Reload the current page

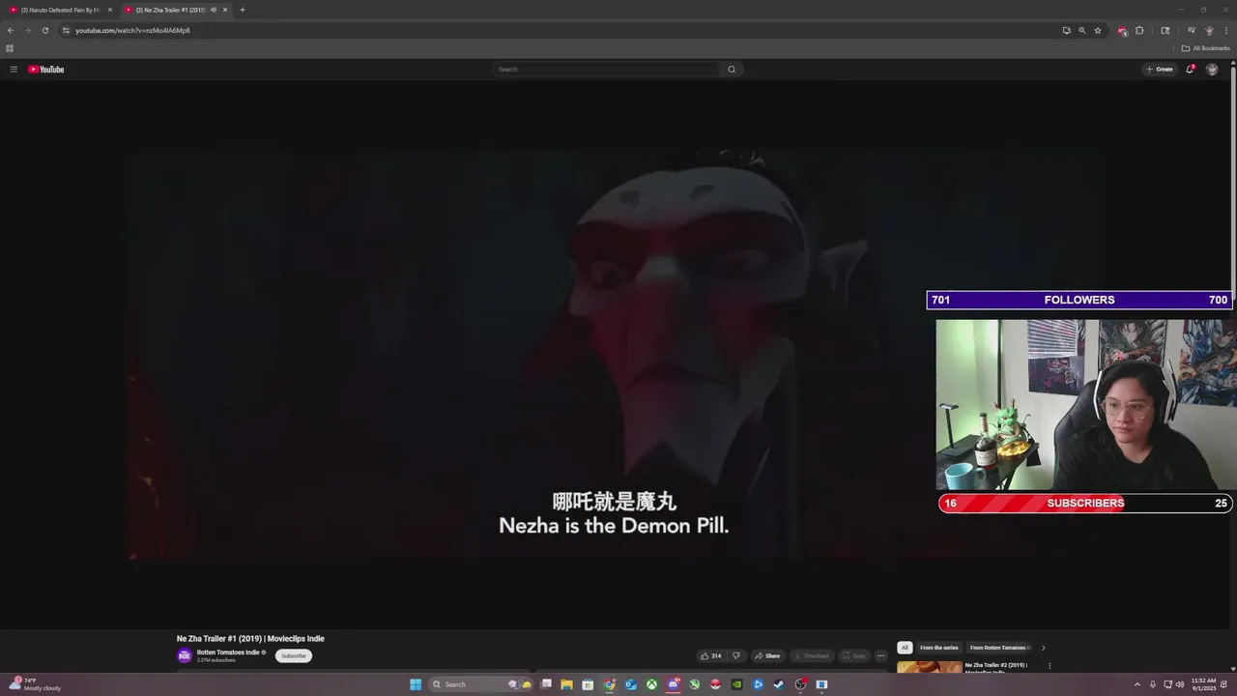coord(44,30)
